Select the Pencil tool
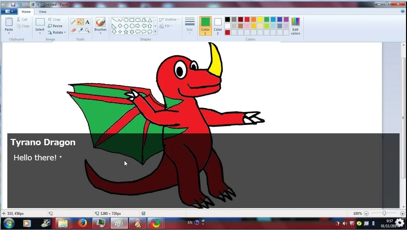 point(73,22)
